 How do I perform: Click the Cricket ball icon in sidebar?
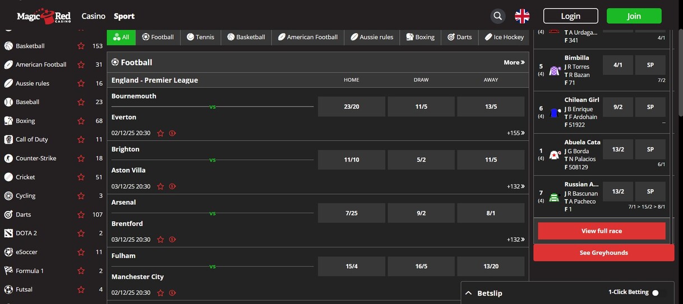(8, 177)
